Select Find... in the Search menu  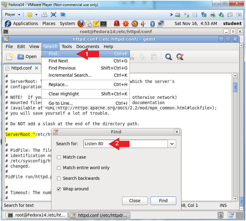[x=86, y=54]
